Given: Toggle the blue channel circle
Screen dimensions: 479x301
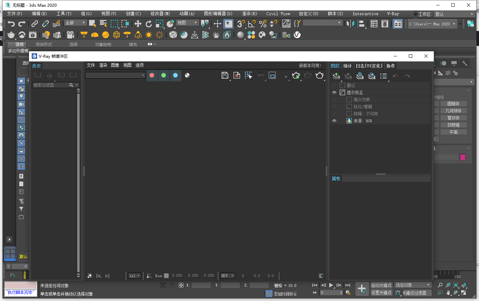Looking at the screenshot, I should coord(175,75).
